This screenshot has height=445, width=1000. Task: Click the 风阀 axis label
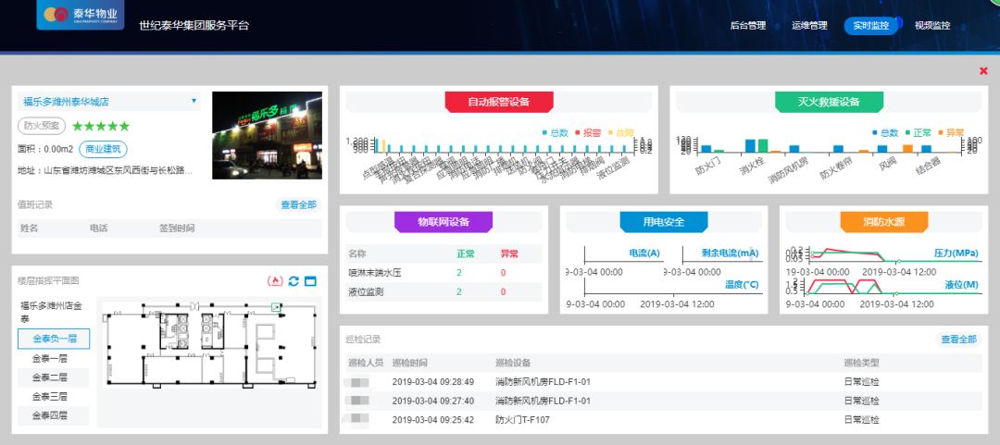[888, 165]
